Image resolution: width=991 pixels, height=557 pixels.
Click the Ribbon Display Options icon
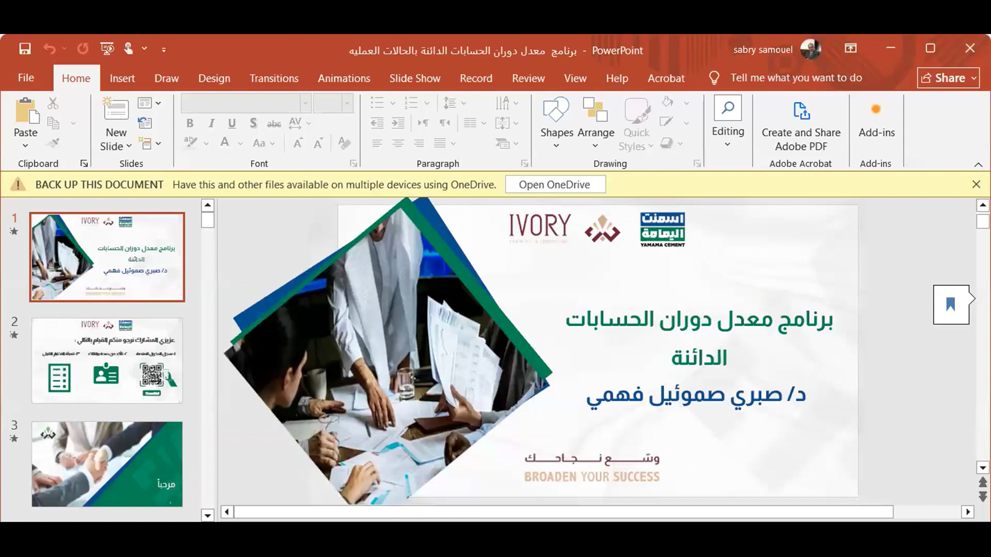850,48
